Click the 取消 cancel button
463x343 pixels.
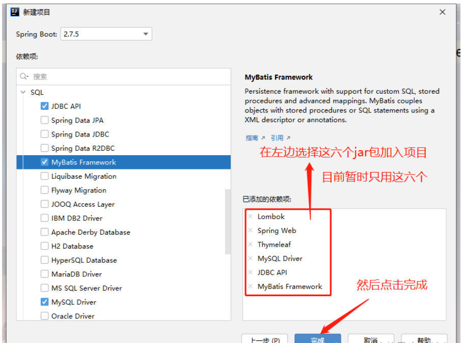pos(371,338)
